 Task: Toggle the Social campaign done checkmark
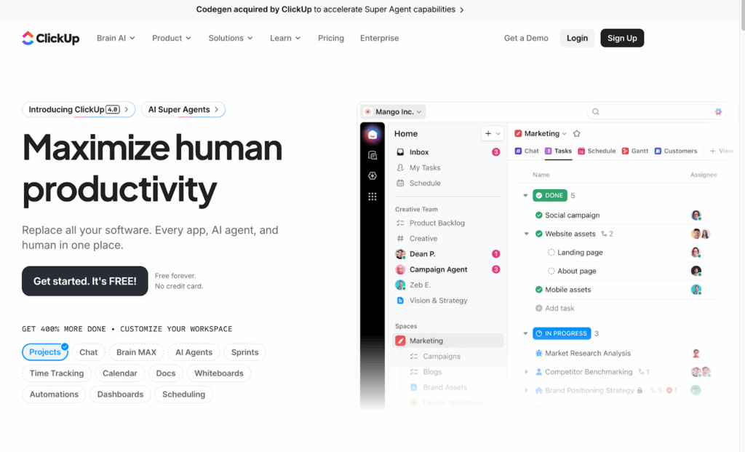pos(538,215)
